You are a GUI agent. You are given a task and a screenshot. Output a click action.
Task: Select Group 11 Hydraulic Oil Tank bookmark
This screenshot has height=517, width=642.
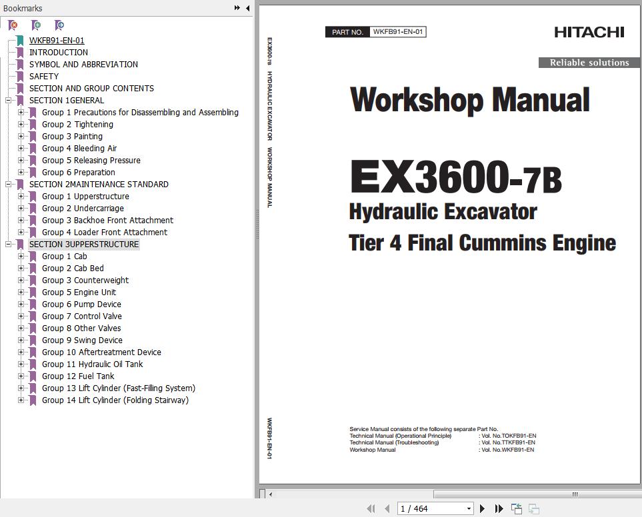pos(92,364)
